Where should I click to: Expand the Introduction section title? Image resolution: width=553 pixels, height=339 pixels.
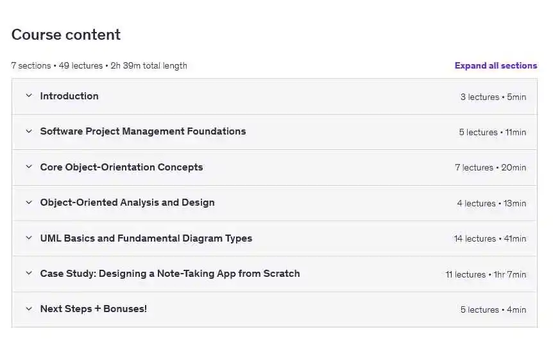click(x=69, y=96)
